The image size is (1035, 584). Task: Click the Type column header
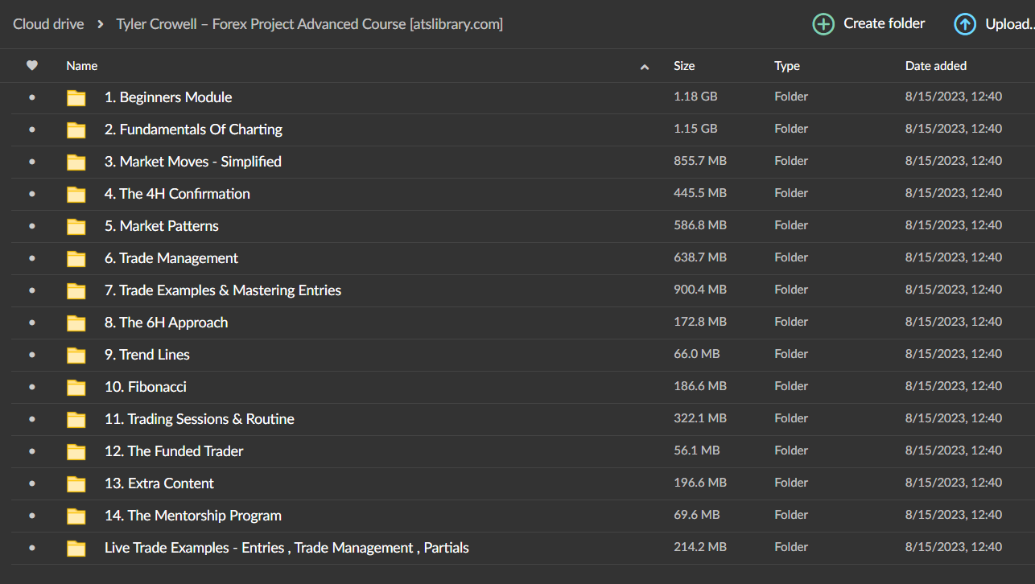coord(786,66)
